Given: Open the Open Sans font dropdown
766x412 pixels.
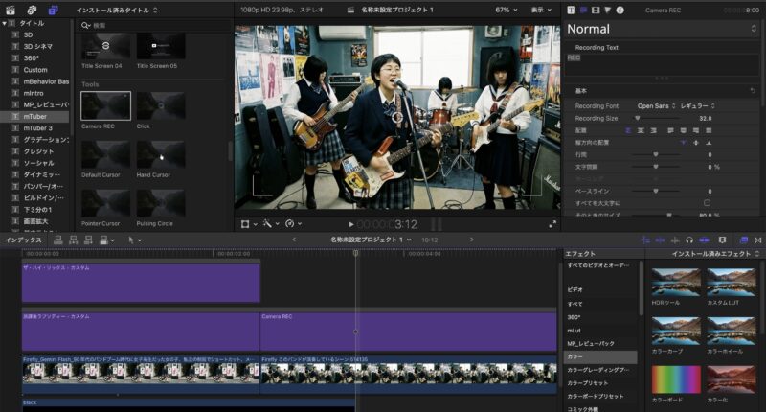Looking at the screenshot, I should pyautogui.click(x=656, y=106).
